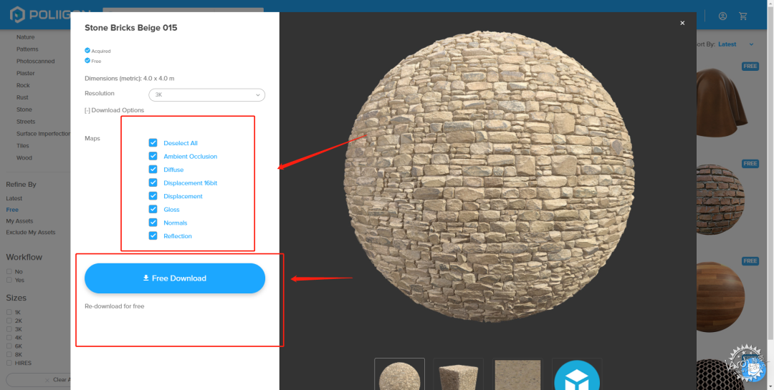Open the Streets category
Image resolution: width=774 pixels, height=390 pixels.
pyautogui.click(x=27, y=122)
